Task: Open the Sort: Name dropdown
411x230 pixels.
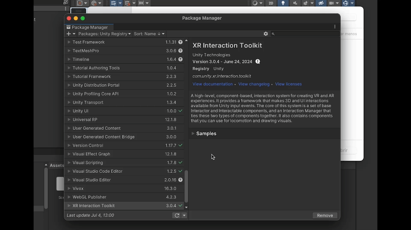Action: pyautogui.click(x=149, y=34)
